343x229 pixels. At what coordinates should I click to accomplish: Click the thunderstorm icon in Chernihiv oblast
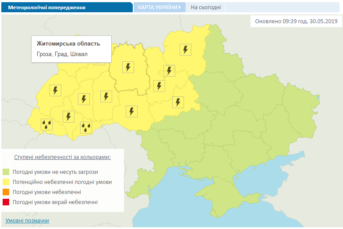pyautogui.click(x=185, y=49)
